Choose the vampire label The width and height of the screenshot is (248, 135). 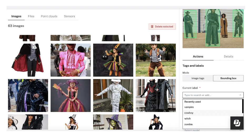click(212, 107)
